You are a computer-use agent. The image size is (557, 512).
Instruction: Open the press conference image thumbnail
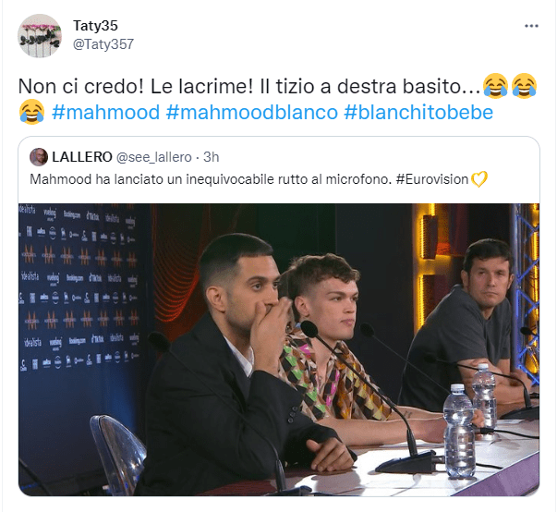(279, 349)
